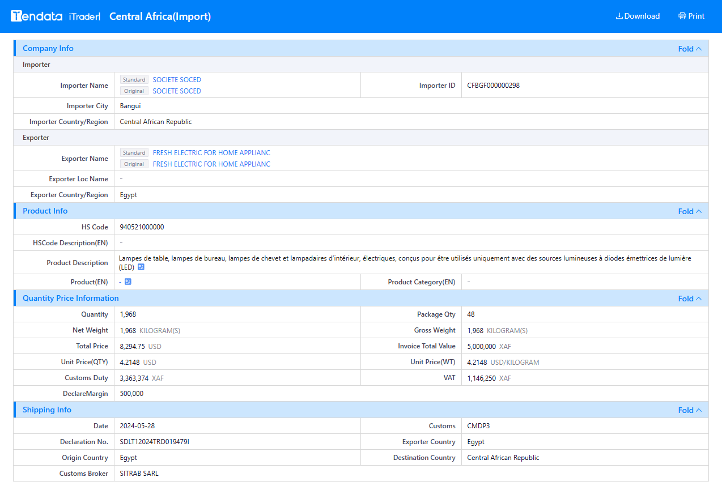
Task: Click the VAT value 1,146,250
Action: [x=482, y=378]
